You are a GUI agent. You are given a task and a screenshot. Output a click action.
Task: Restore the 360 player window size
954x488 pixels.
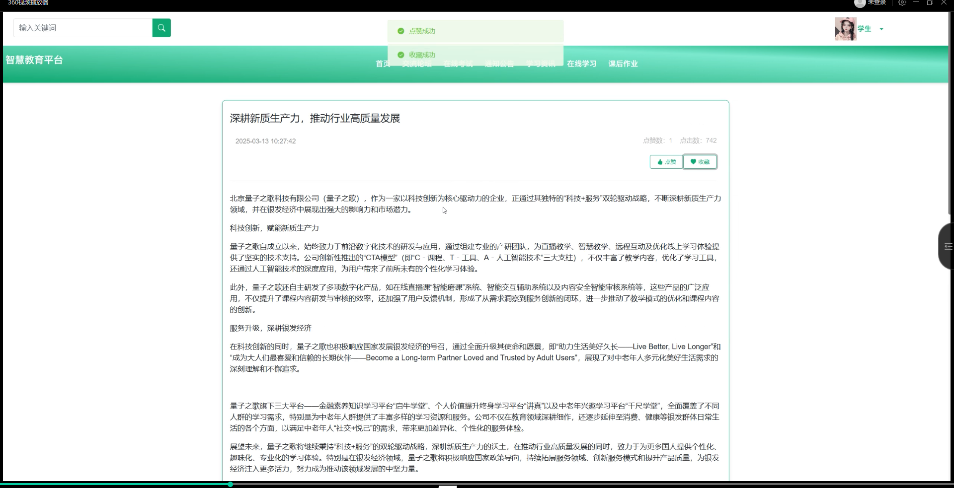930,2
